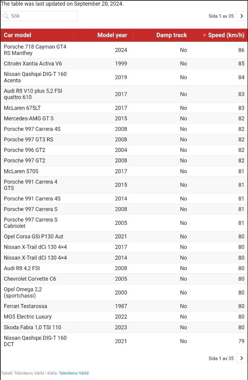Open the Teknikens Värld source link

(74, 373)
